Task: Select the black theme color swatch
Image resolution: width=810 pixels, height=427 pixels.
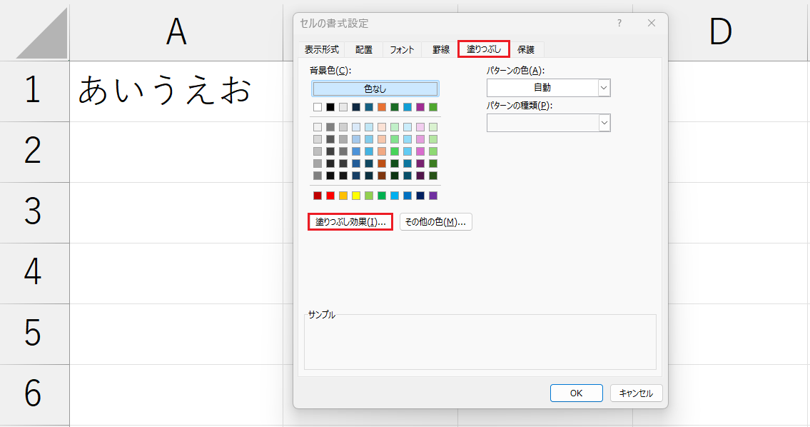Action: pyautogui.click(x=330, y=107)
